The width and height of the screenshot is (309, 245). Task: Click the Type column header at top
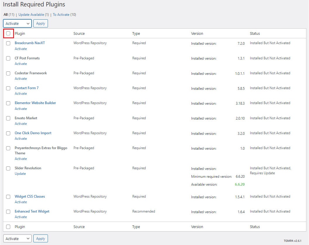click(x=136, y=34)
